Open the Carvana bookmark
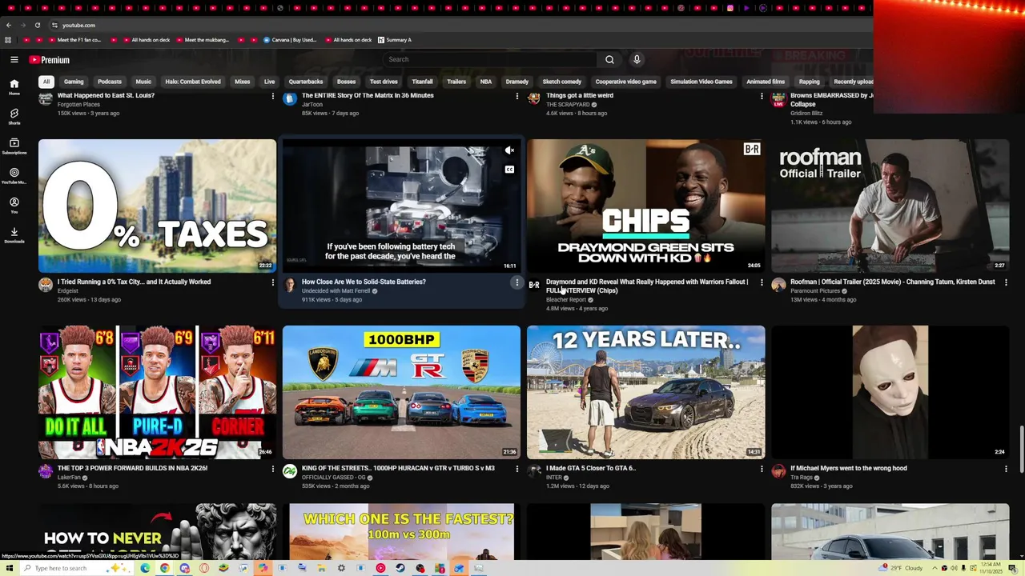Viewport: 1025px width, 576px height. [x=290, y=40]
